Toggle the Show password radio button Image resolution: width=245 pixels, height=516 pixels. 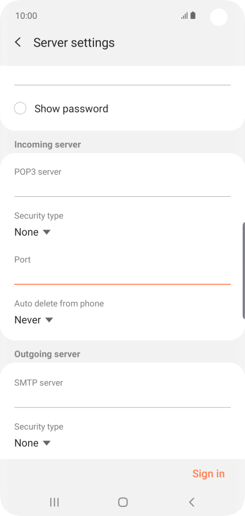point(20,108)
